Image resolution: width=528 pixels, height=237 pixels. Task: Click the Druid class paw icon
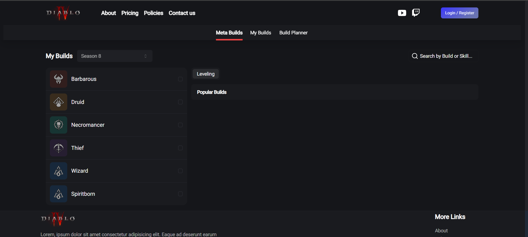pyautogui.click(x=58, y=102)
